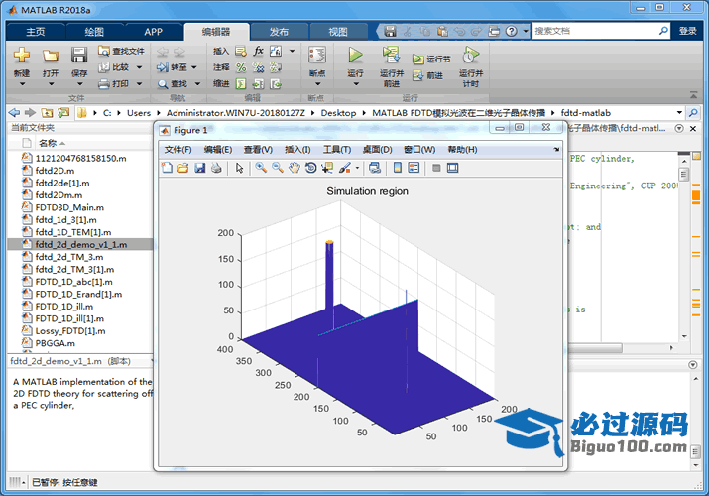The height and width of the screenshot is (496, 709).
Task: Select file PBGGA.m in folder list
Action: tap(56, 343)
